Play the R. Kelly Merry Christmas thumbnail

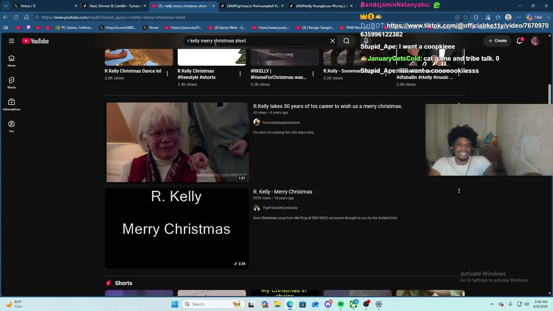pyautogui.click(x=177, y=228)
